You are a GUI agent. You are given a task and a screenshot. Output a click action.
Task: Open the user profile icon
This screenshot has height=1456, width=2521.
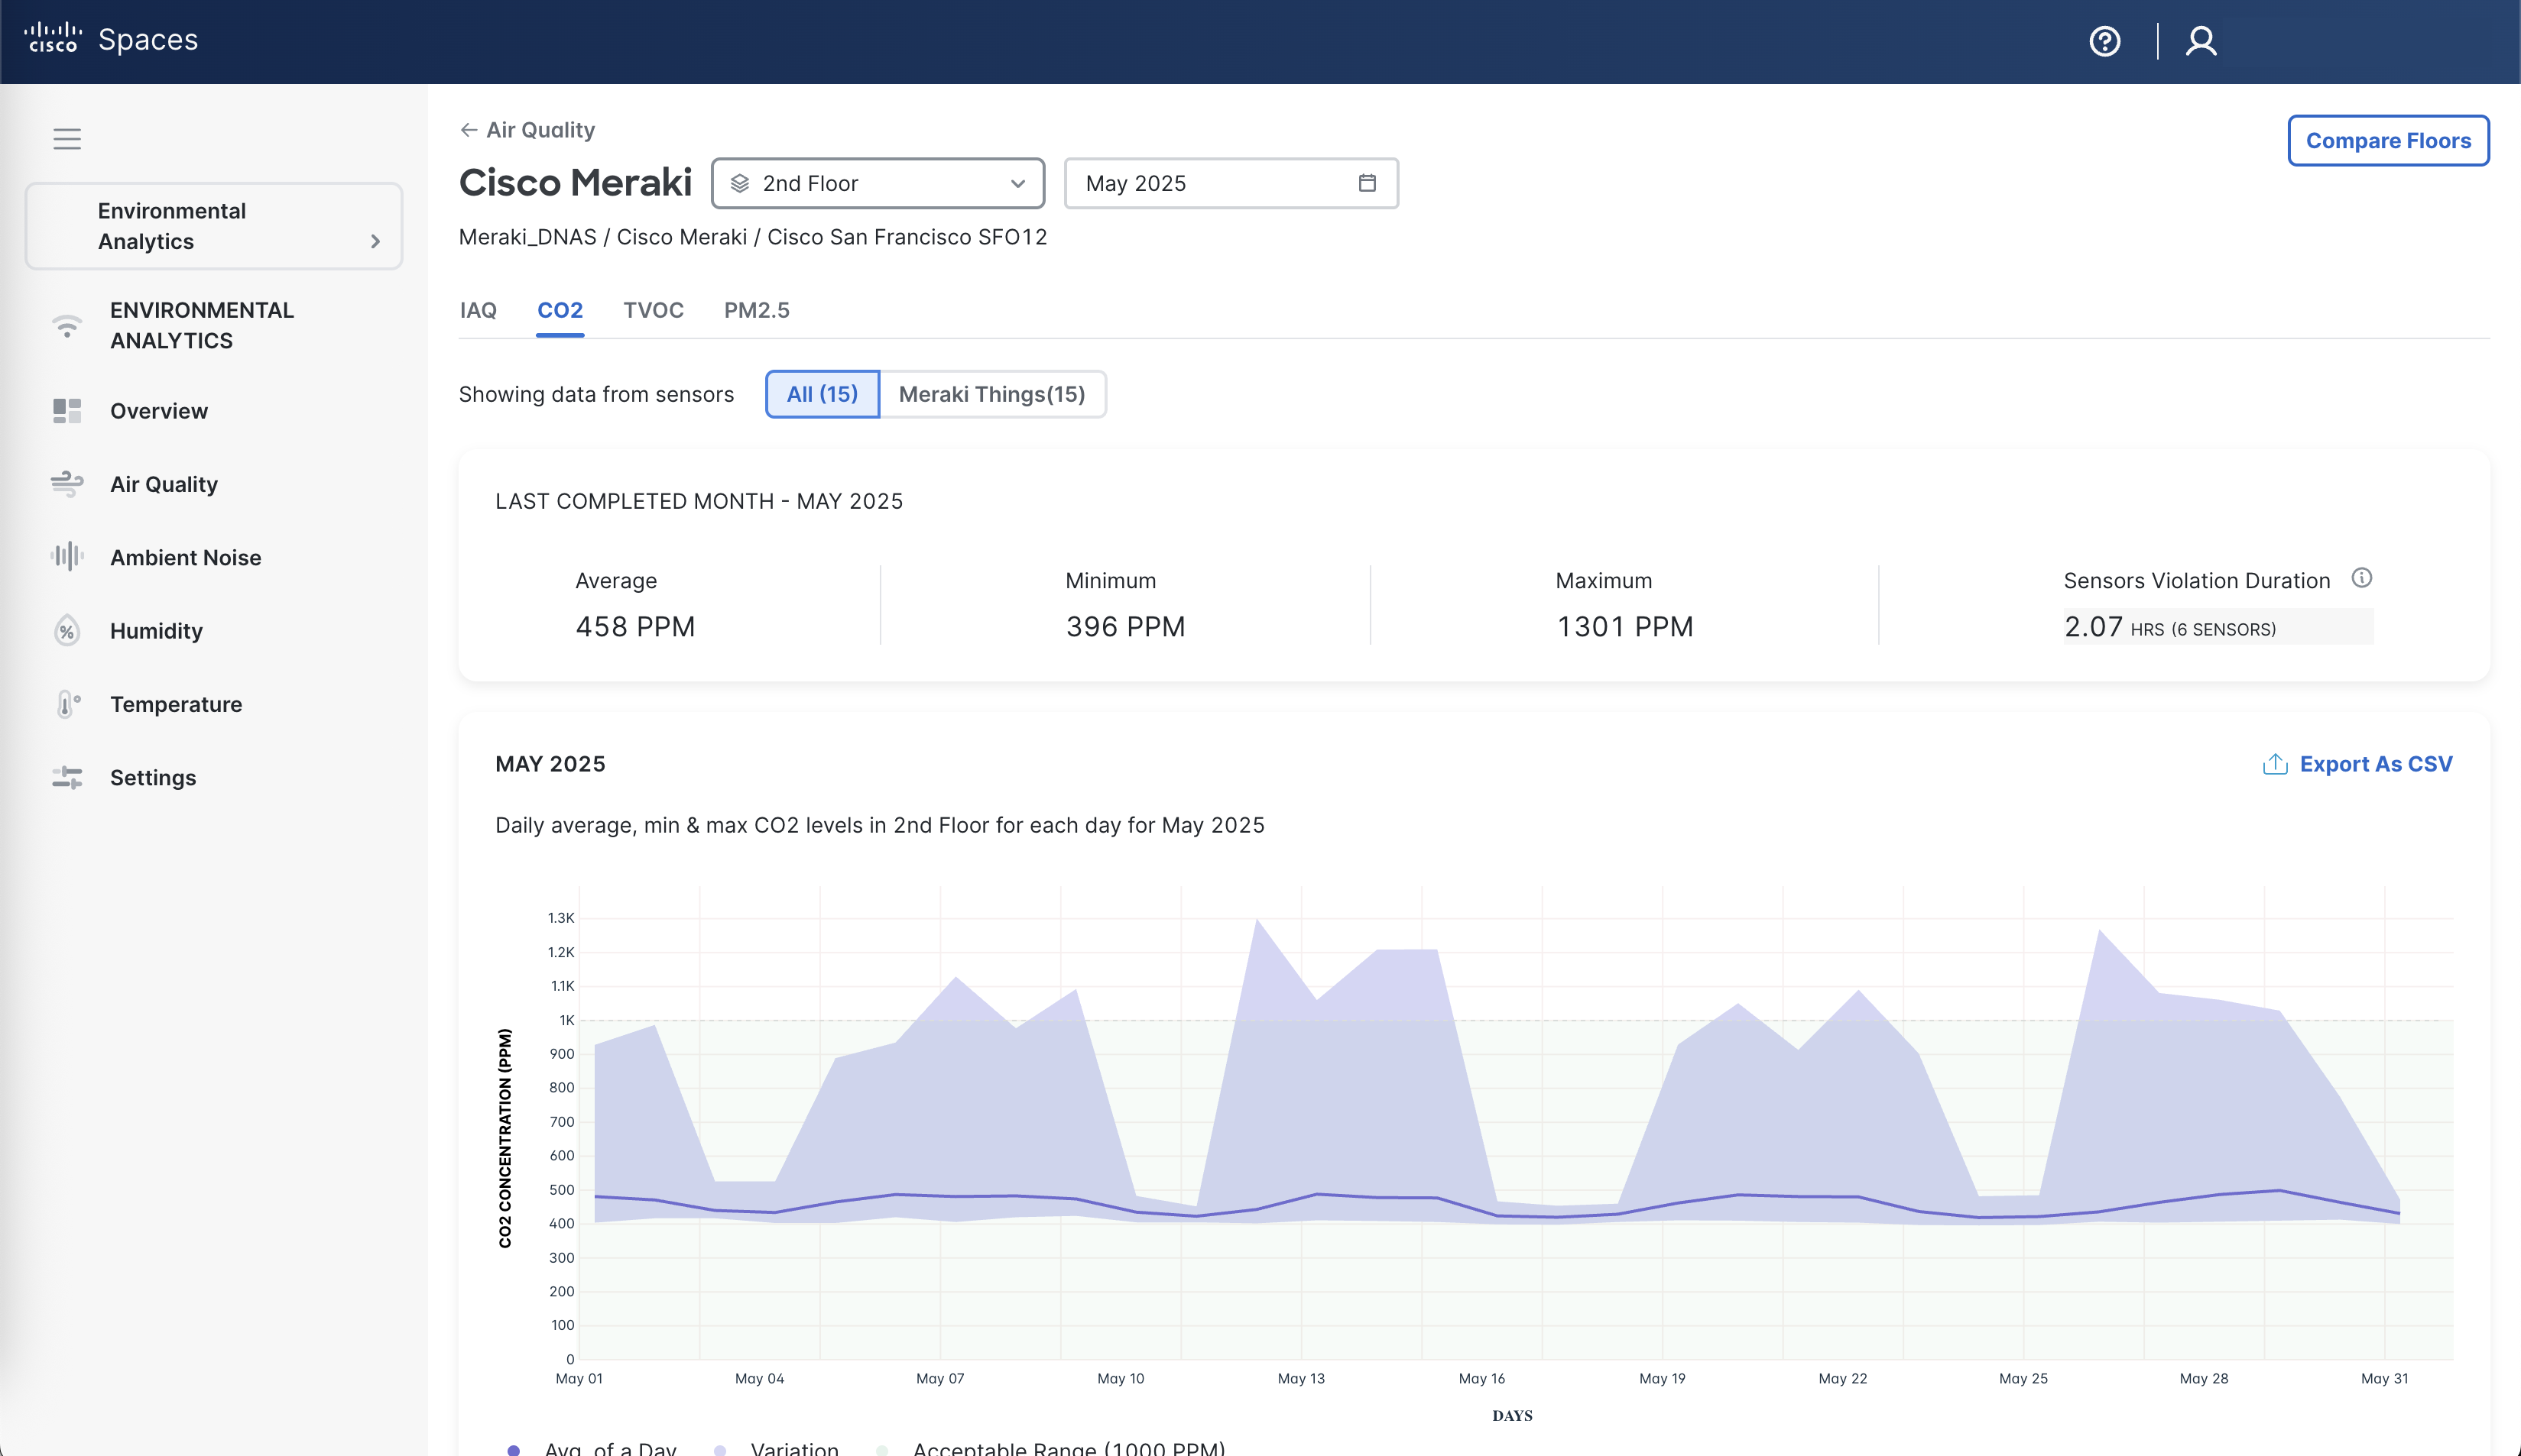pos(2200,41)
